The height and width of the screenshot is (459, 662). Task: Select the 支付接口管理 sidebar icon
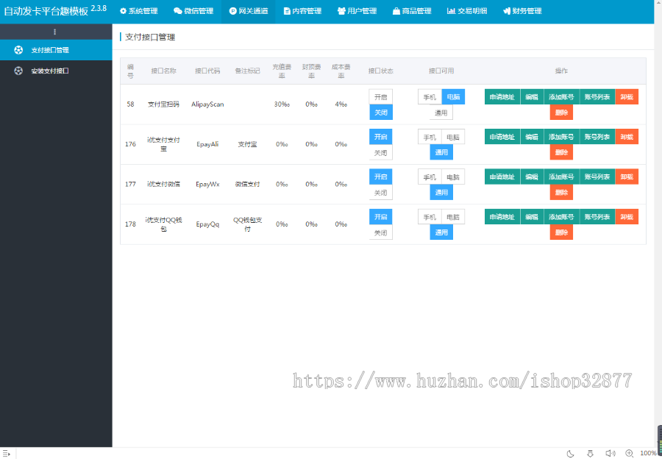pyautogui.click(x=18, y=50)
